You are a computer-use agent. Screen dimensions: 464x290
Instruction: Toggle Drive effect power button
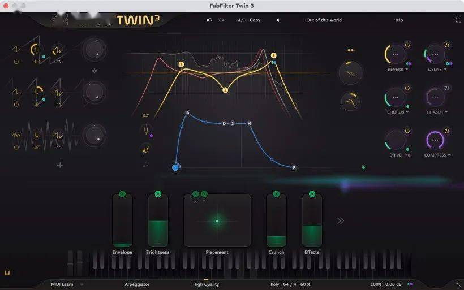click(407, 131)
